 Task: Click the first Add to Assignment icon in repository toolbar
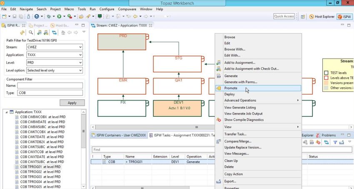pos(39,32)
